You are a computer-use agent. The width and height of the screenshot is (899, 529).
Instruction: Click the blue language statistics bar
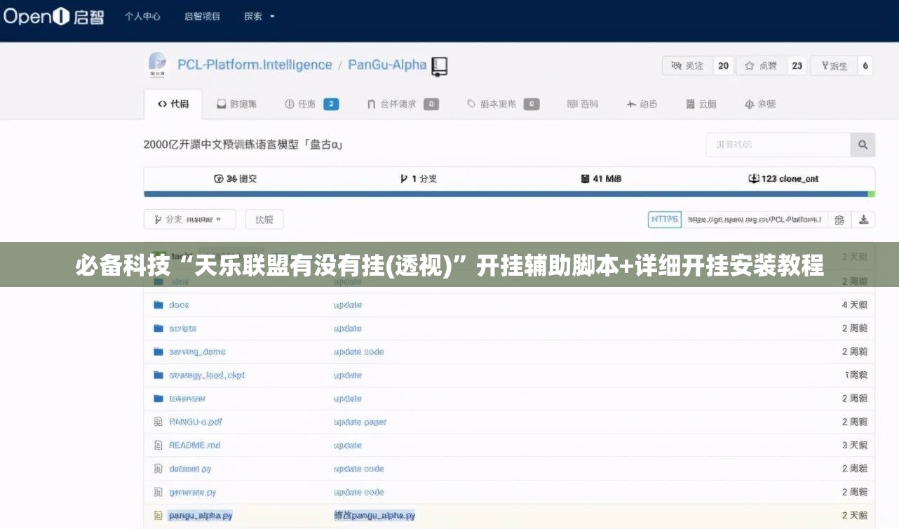pos(506,194)
